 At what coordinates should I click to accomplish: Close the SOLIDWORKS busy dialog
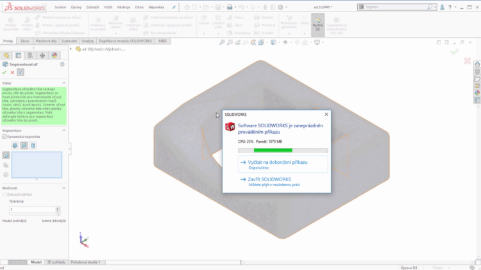pyautogui.click(x=326, y=114)
